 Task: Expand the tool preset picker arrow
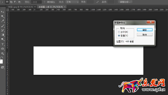click(2, 2)
